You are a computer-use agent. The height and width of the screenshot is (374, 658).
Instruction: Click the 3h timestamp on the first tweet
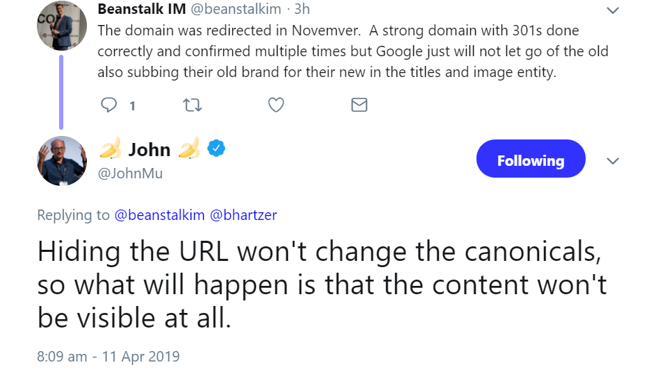point(300,10)
